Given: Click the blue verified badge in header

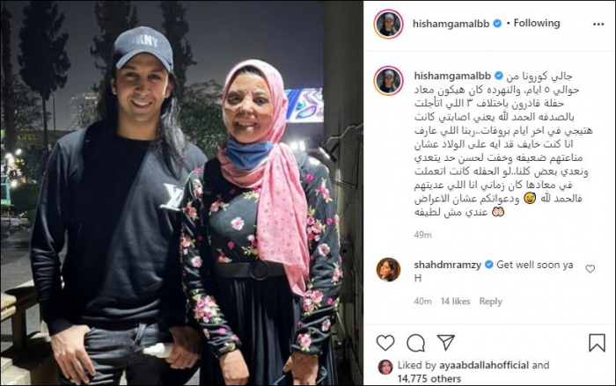Looking at the screenshot, I should (497, 24).
